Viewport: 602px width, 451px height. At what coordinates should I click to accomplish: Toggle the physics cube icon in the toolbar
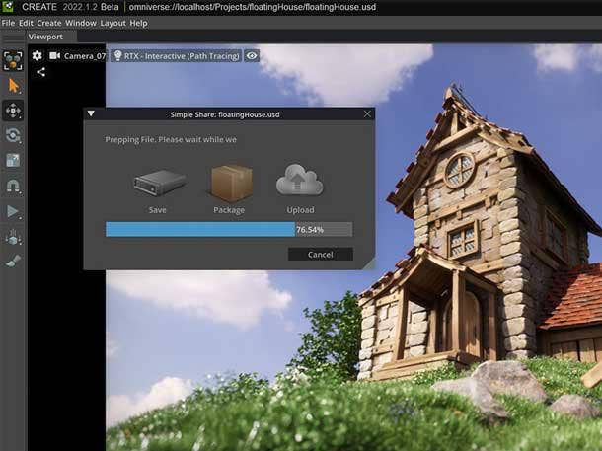13,237
